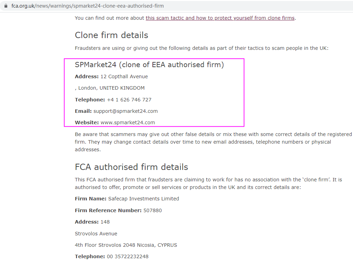The height and width of the screenshot is (262, 353).
Task: Click the bold "Address:" label above Strovolos Avenue
Action: pos(87,222)
